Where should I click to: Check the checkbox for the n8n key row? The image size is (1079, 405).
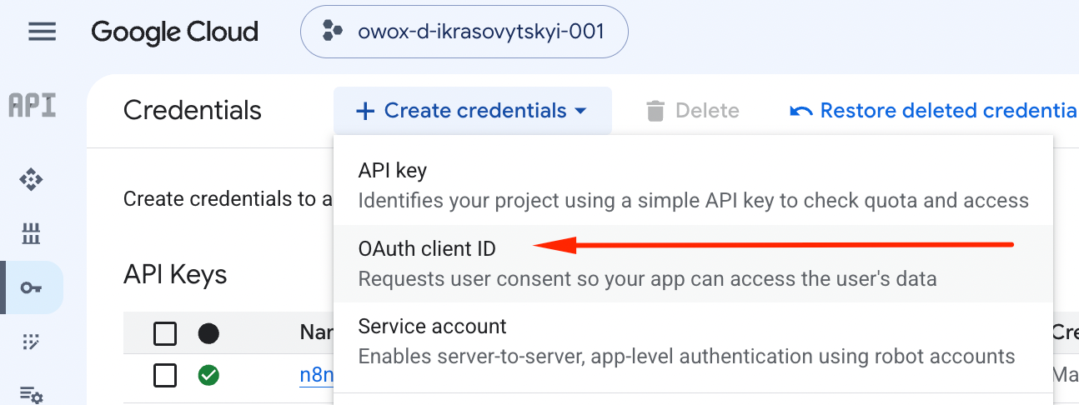click(165, 376)
